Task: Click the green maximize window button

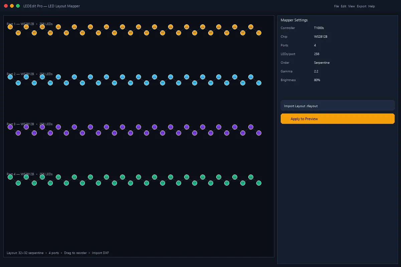Action: pos(18,6)
